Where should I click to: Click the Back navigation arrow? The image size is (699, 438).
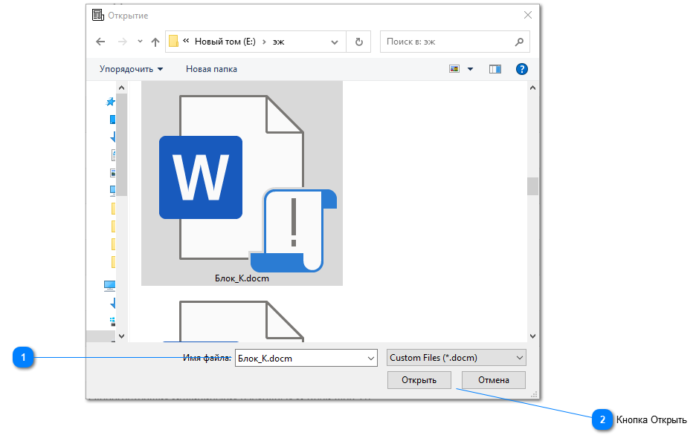pos(101,42)
